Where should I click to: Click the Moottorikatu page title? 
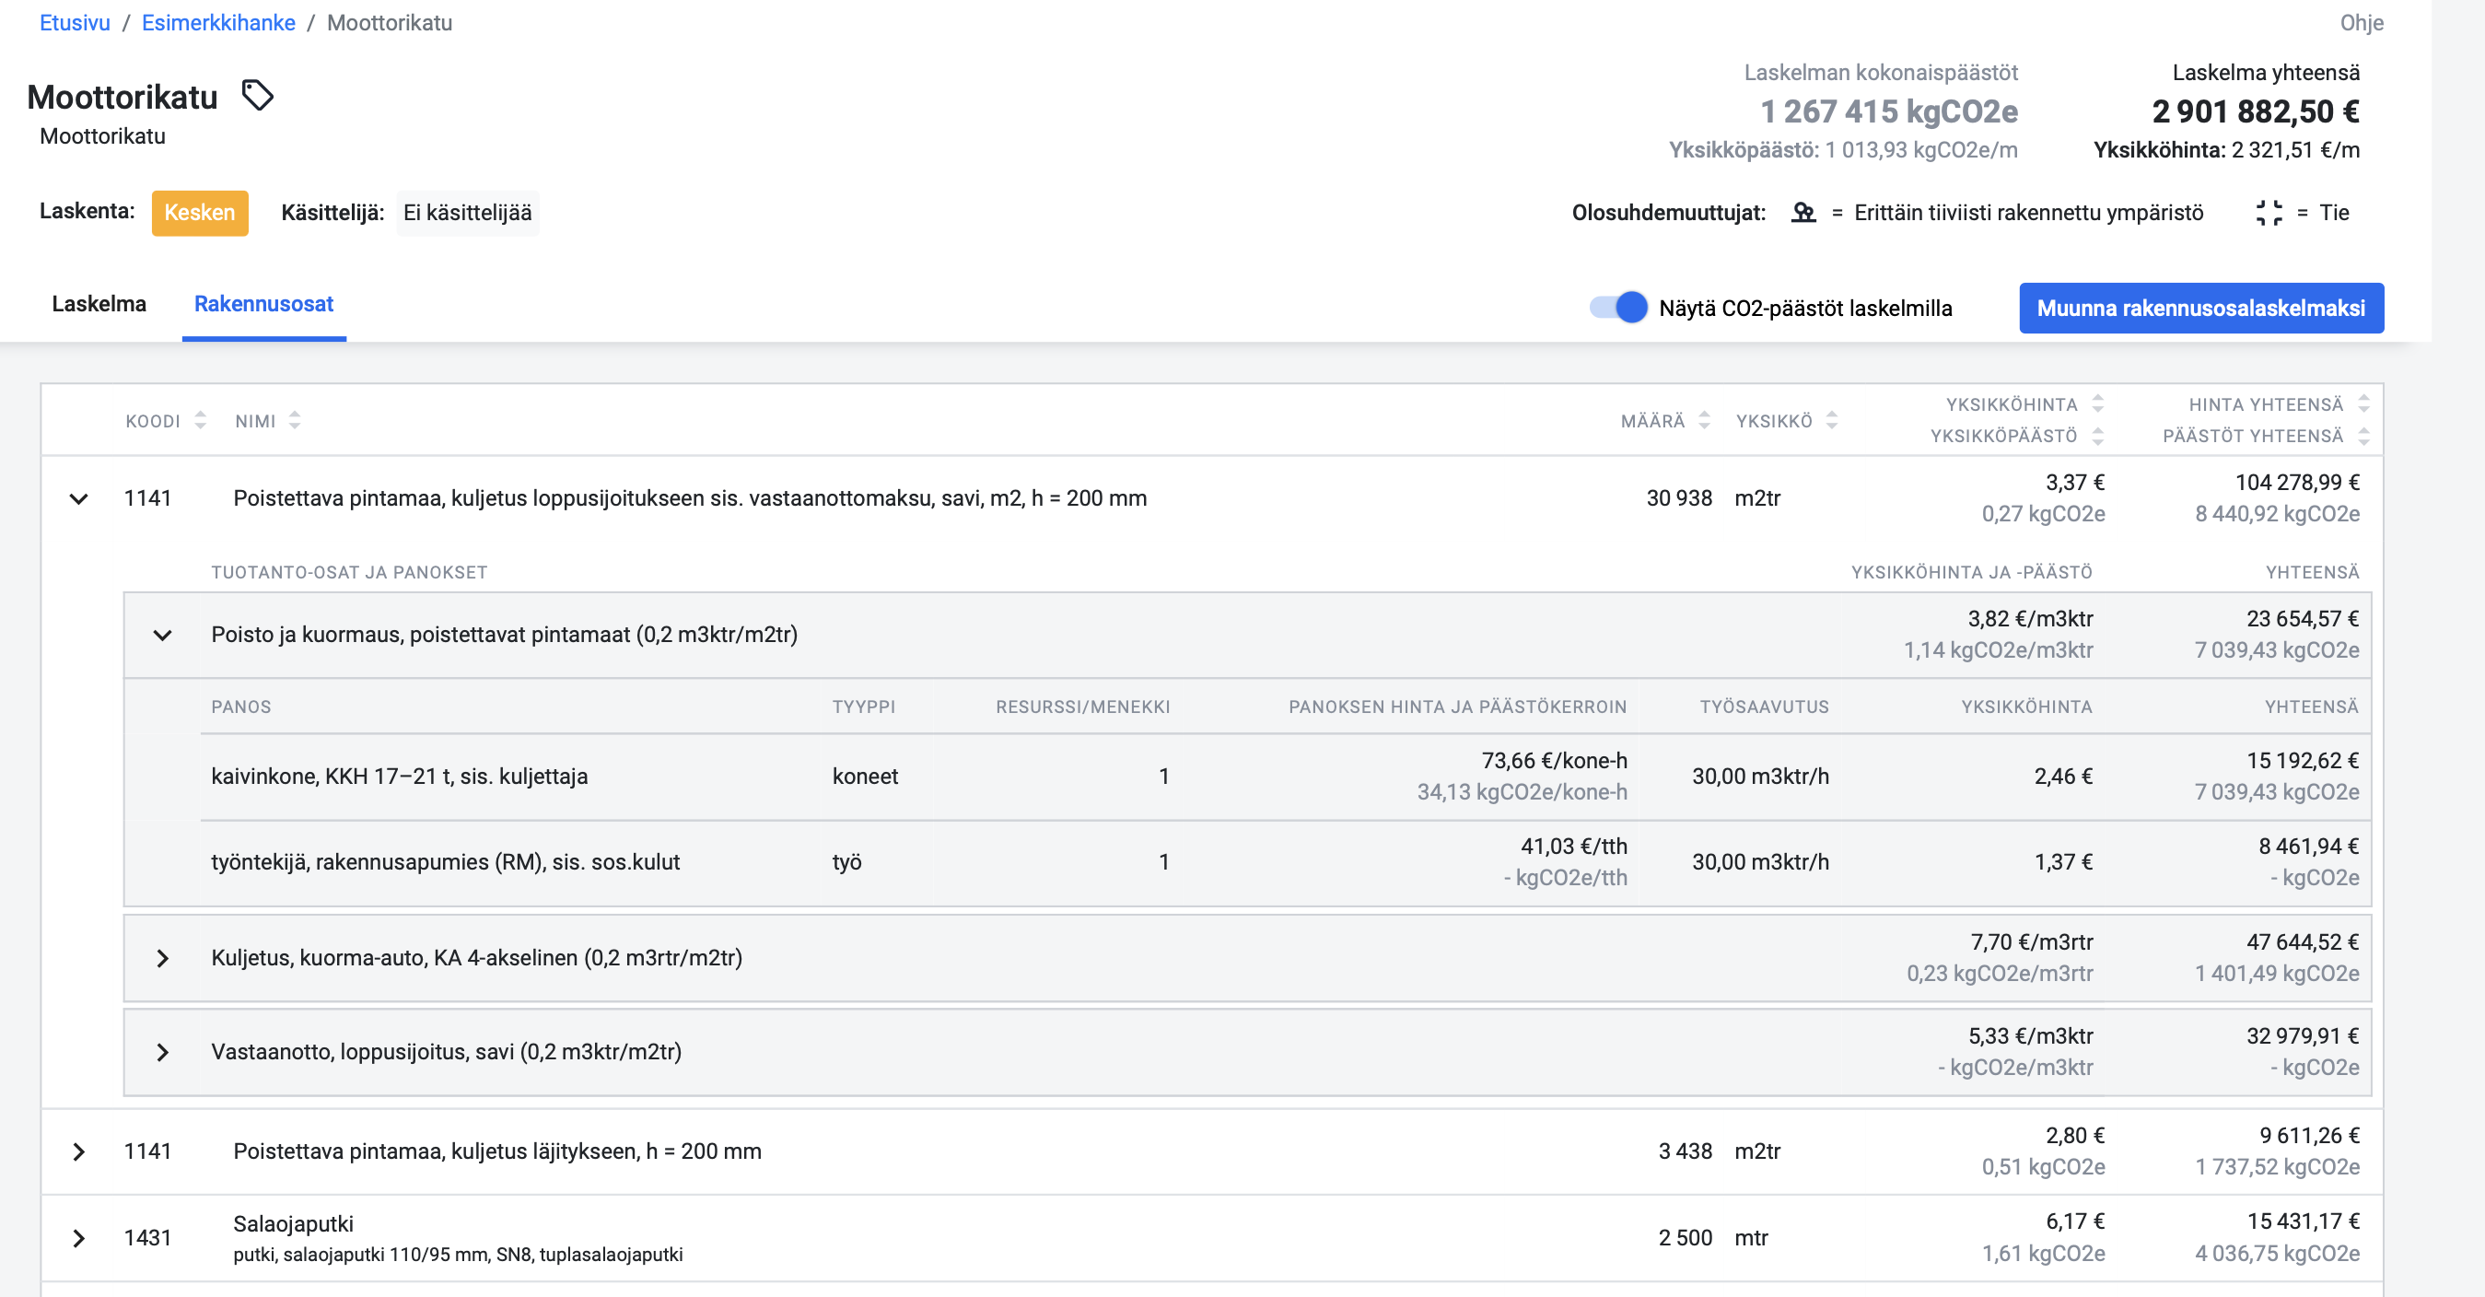click(122, 97)
